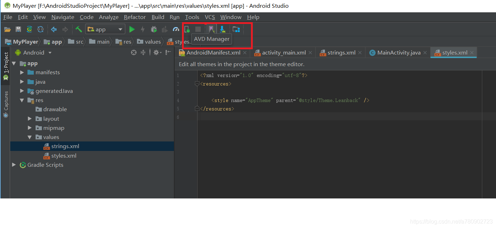
Task: Open the Window menu
Action: click(x=231, y=17)
